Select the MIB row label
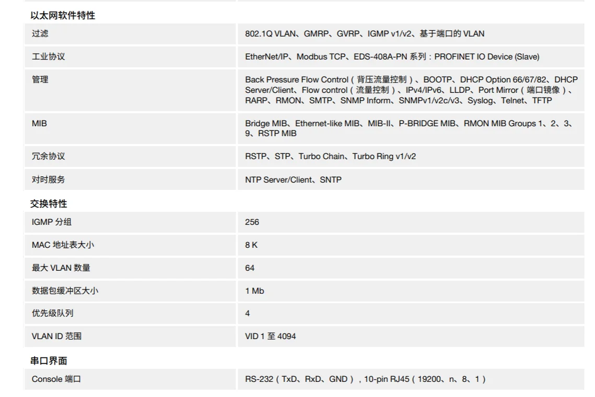The width and height of the screenshot is (595, 397). pos(39,124)
